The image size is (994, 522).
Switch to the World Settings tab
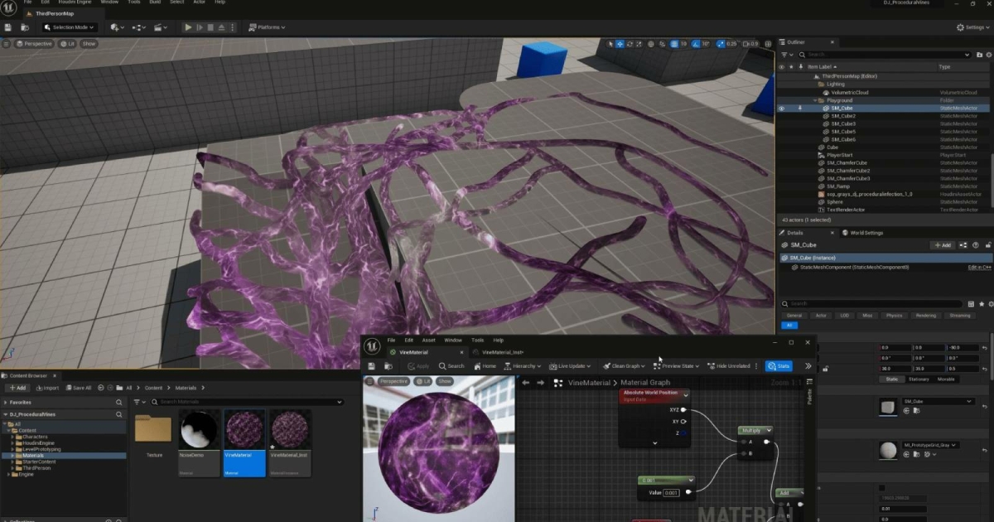coord(866,233)
